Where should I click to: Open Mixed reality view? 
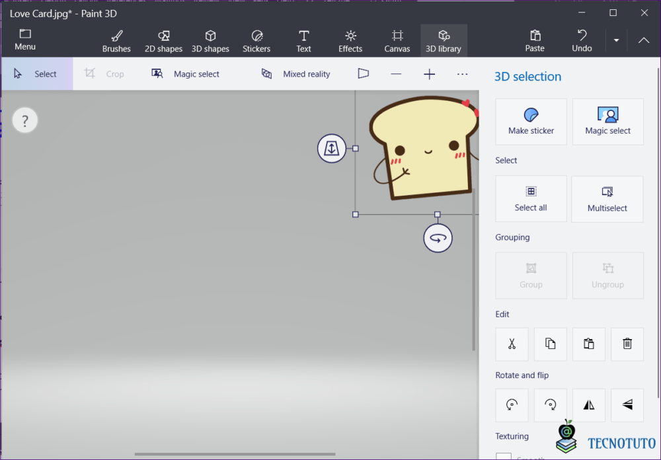pyautogui.click(x=296, y=74)
